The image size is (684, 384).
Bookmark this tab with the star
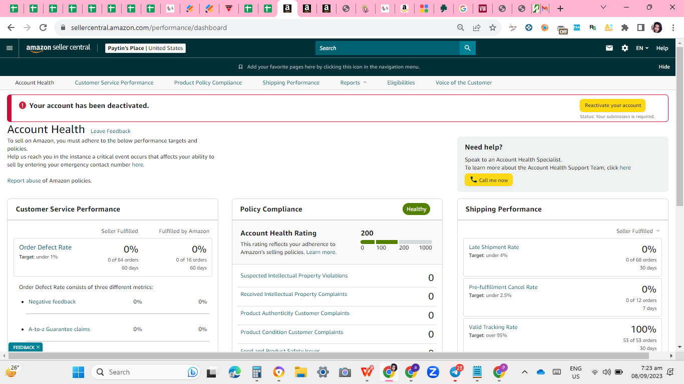pyautogui.click(x=493, y=27)
